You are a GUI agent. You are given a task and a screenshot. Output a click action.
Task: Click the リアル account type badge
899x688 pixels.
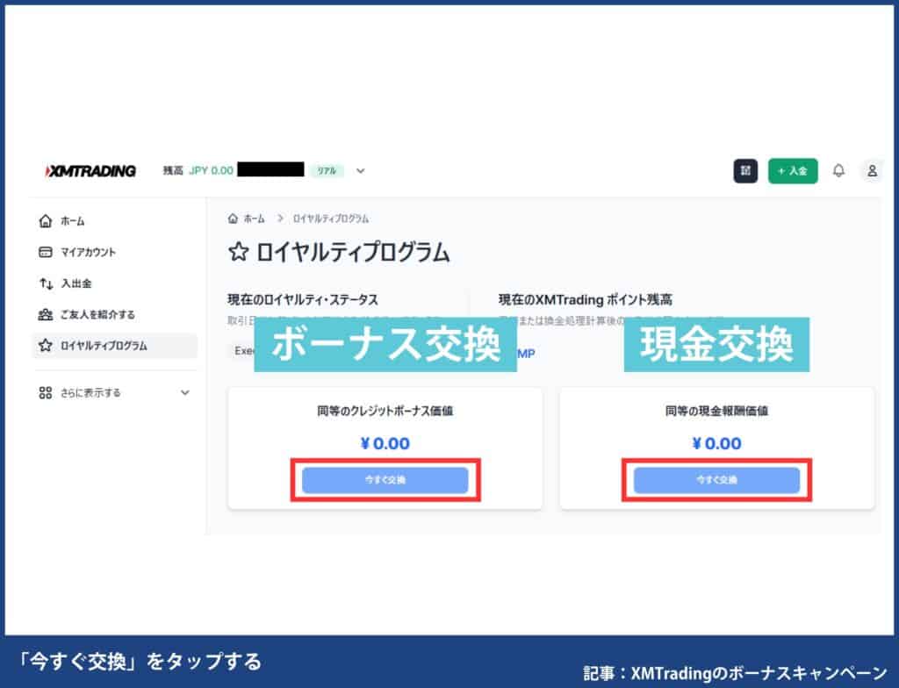point(327,171)
